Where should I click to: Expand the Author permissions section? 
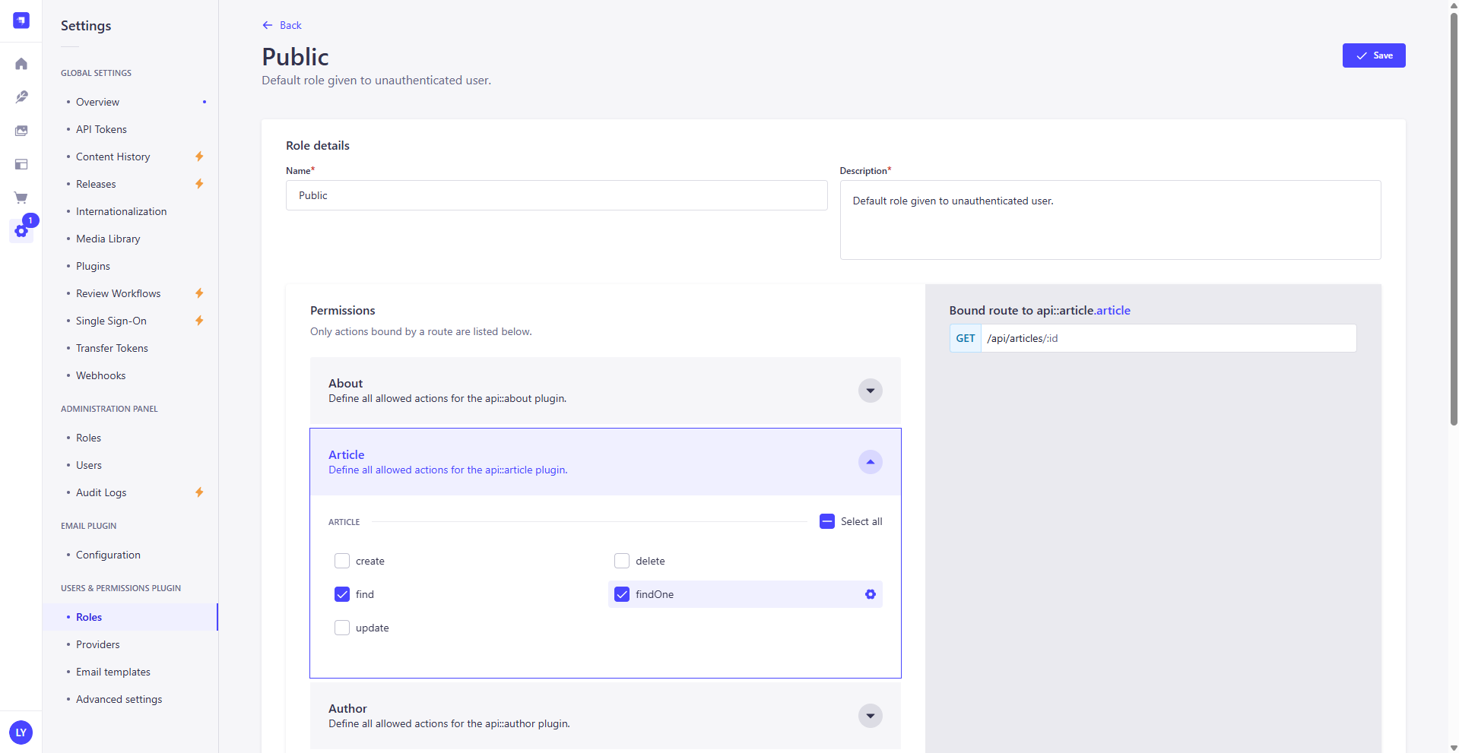(x=871, y=716)
